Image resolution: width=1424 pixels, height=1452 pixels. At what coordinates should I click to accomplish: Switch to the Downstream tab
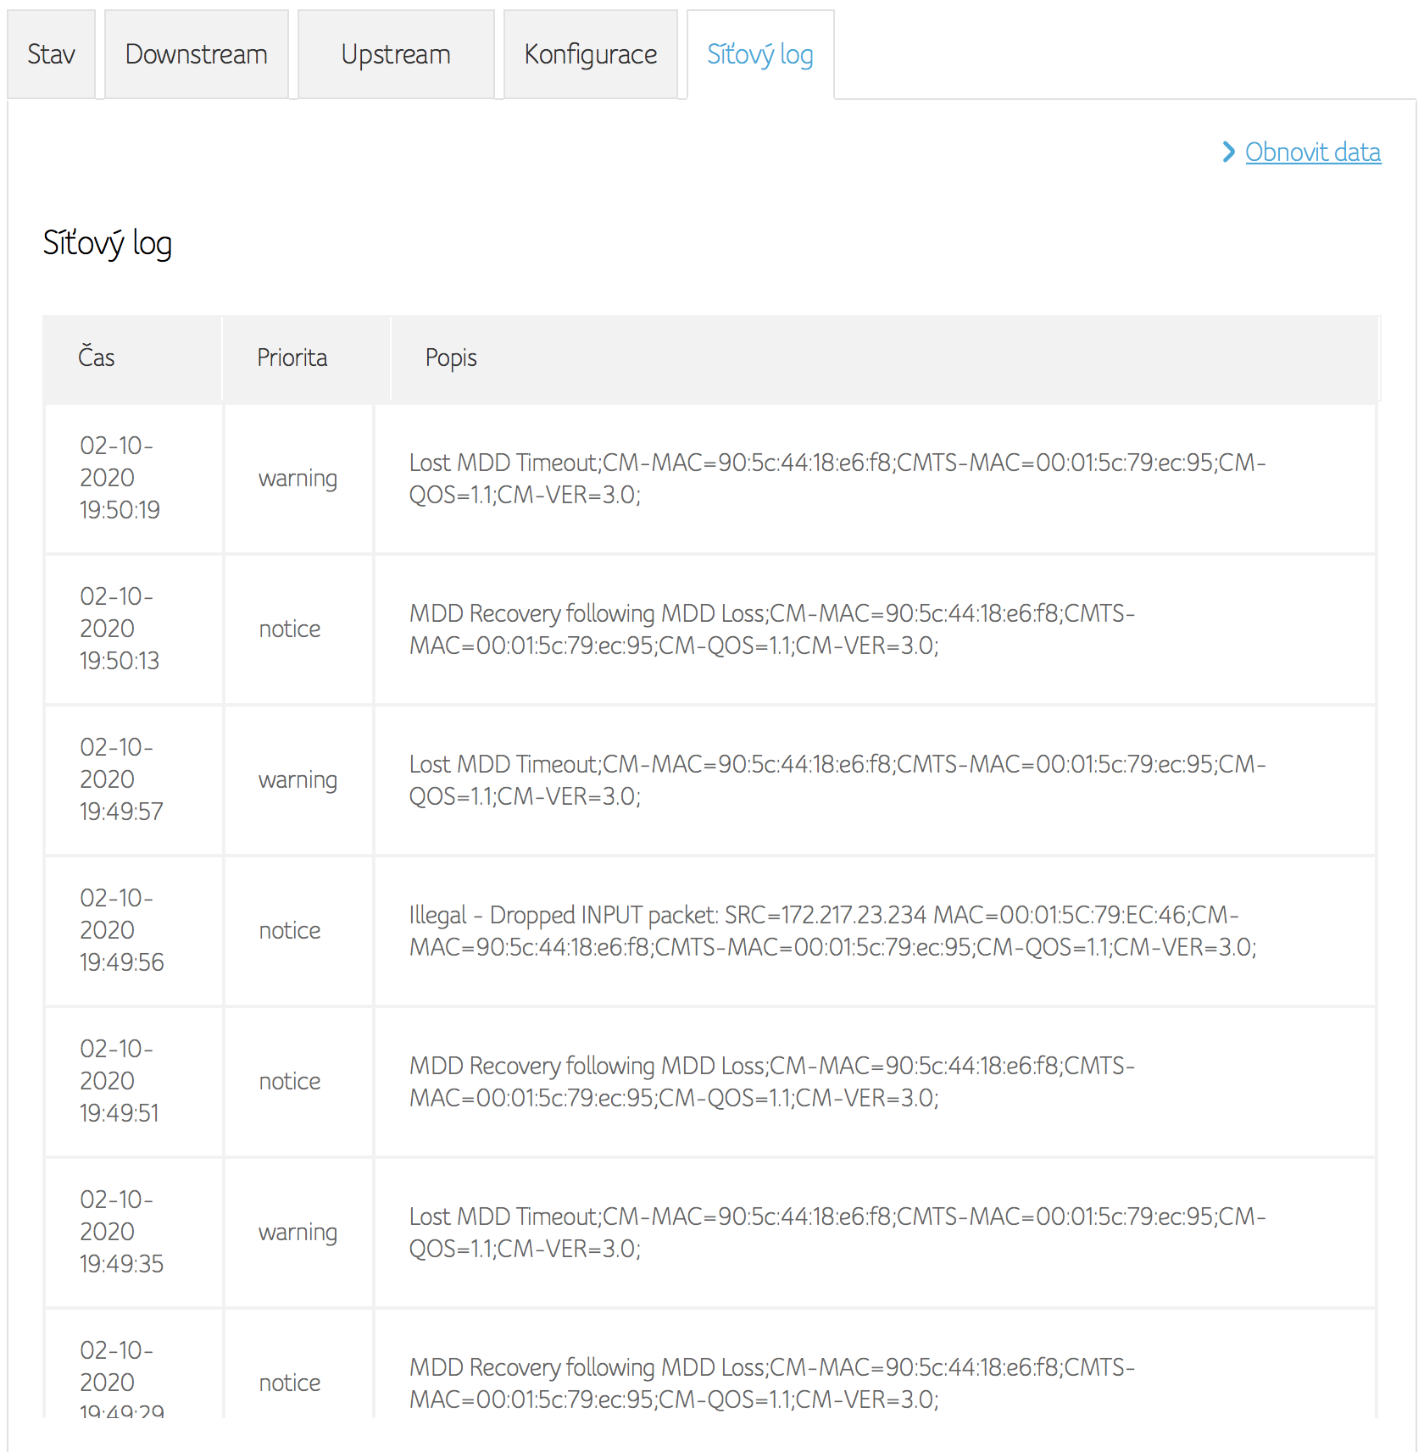click(x=197, y=54)
